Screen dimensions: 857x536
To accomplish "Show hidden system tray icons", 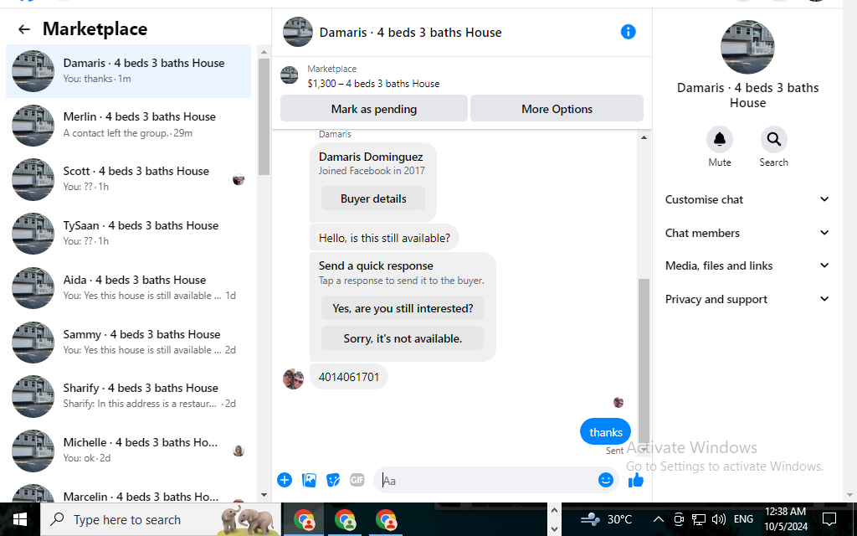I will (x=658, y=519).
